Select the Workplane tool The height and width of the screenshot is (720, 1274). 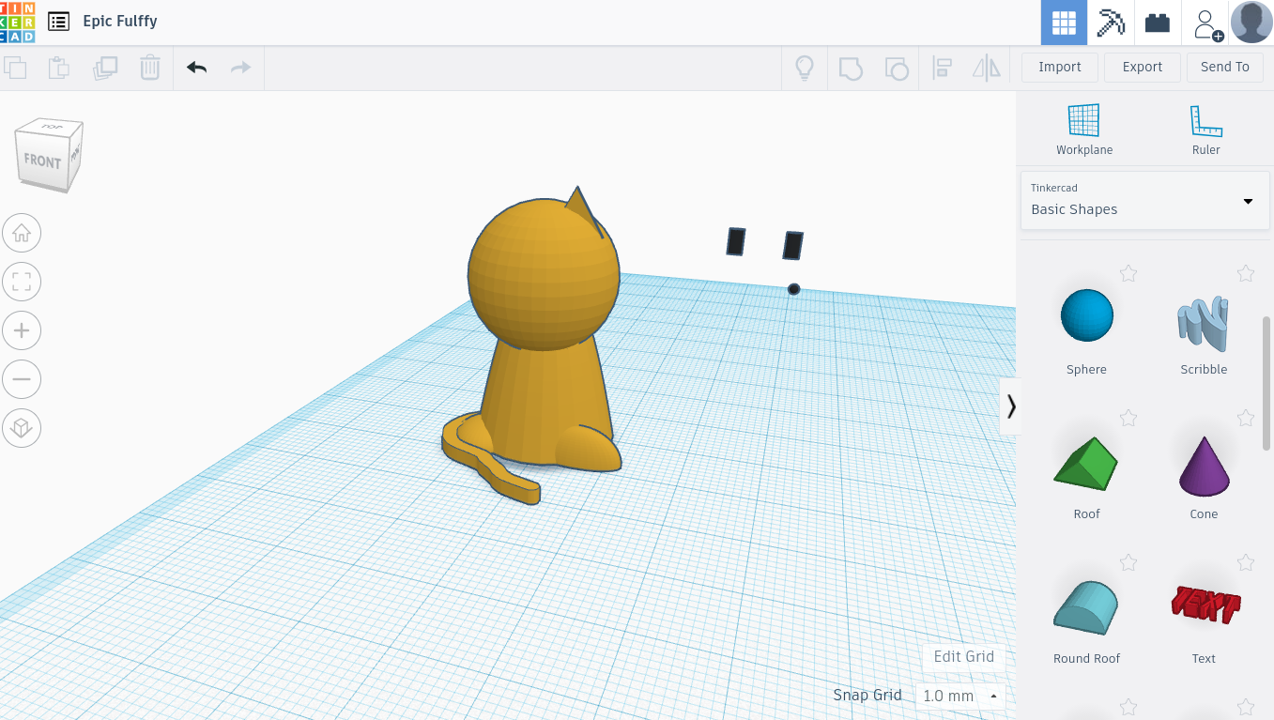(x=1084, y=130)
